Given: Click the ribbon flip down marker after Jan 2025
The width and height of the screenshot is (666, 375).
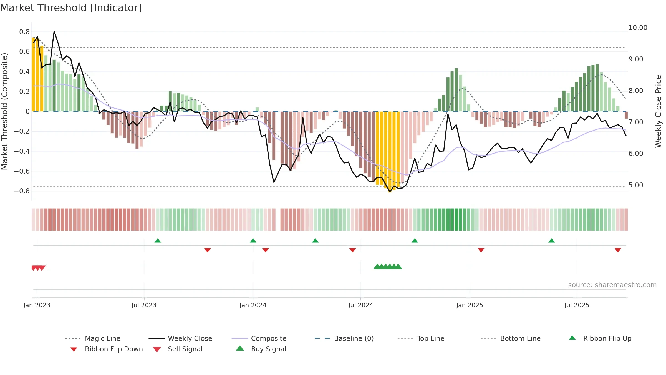Looking at the screenshot, I should pyautogui.click(x=481, y=250).
